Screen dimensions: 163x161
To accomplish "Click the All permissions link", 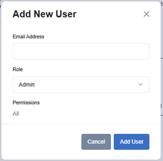I will tap(16, 114).
